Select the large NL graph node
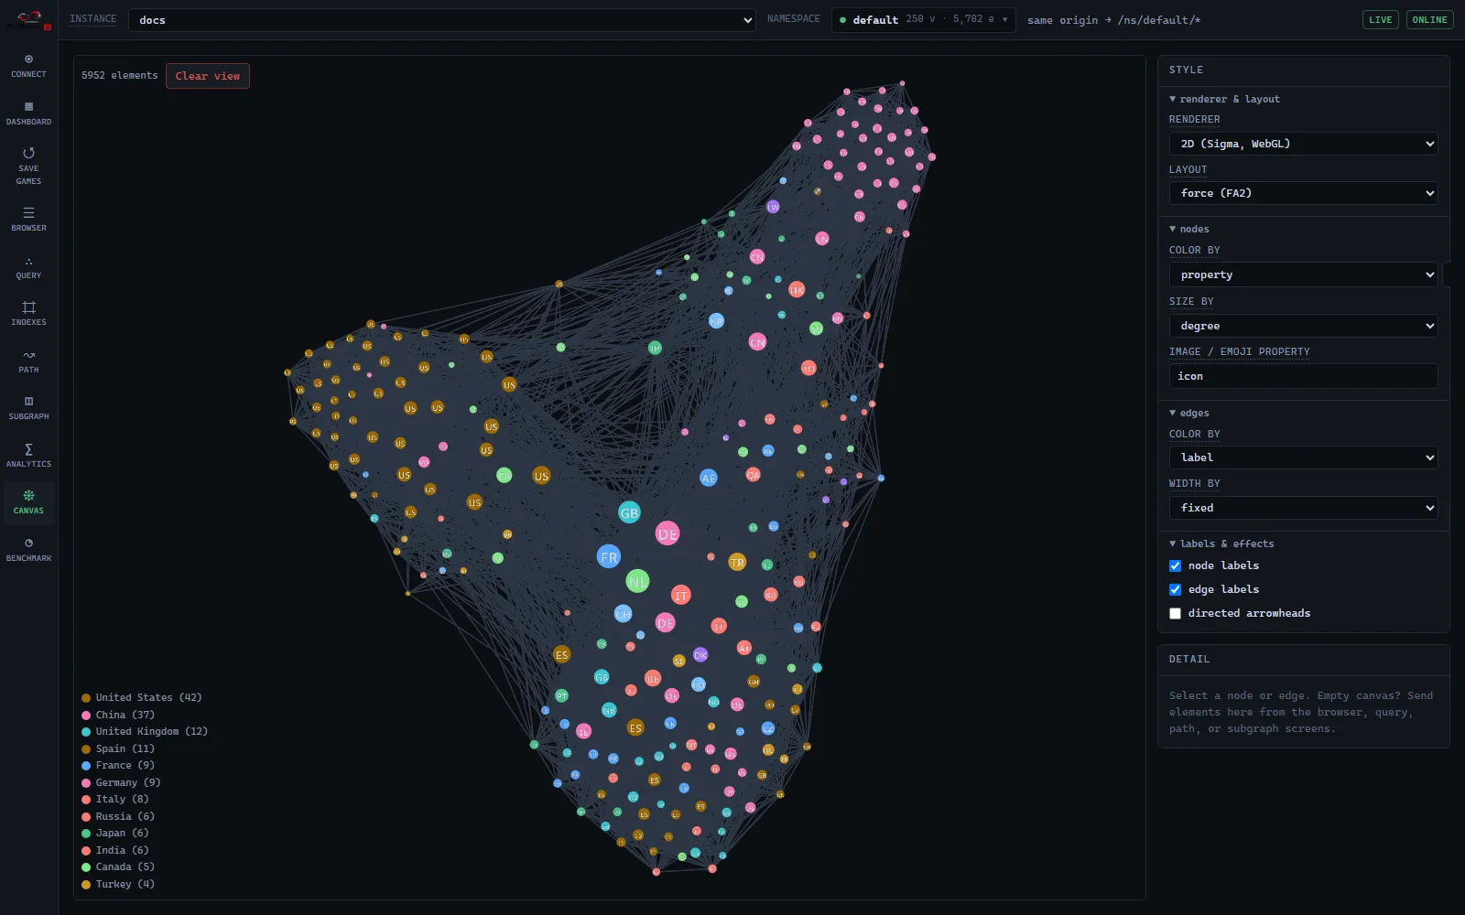Image resolution: width=1465 pixels, height=915 pixels. [x=637, y=581]
